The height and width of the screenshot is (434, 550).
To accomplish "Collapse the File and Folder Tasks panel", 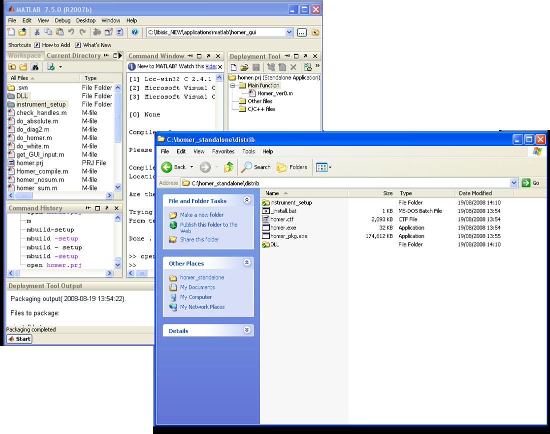I will click(x=247, y=200).
